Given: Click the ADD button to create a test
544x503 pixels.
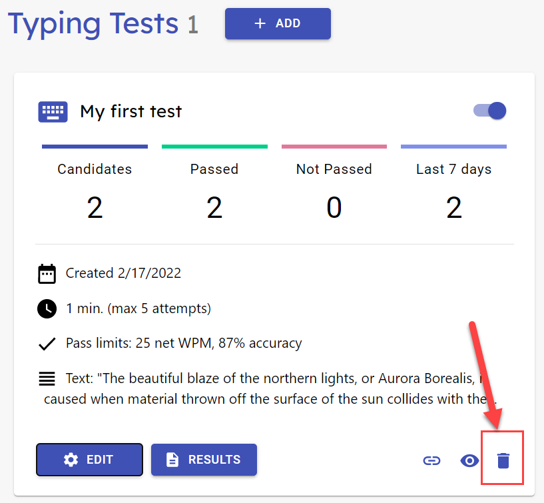Looking at the screenshot, I should pyautogui.click(x=278, y=23).
